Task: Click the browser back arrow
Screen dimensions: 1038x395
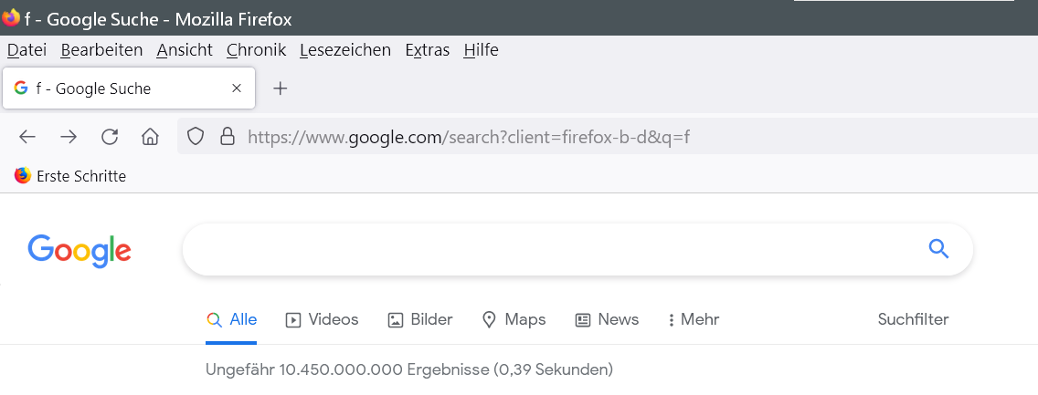Action: [x=27, y=137]
